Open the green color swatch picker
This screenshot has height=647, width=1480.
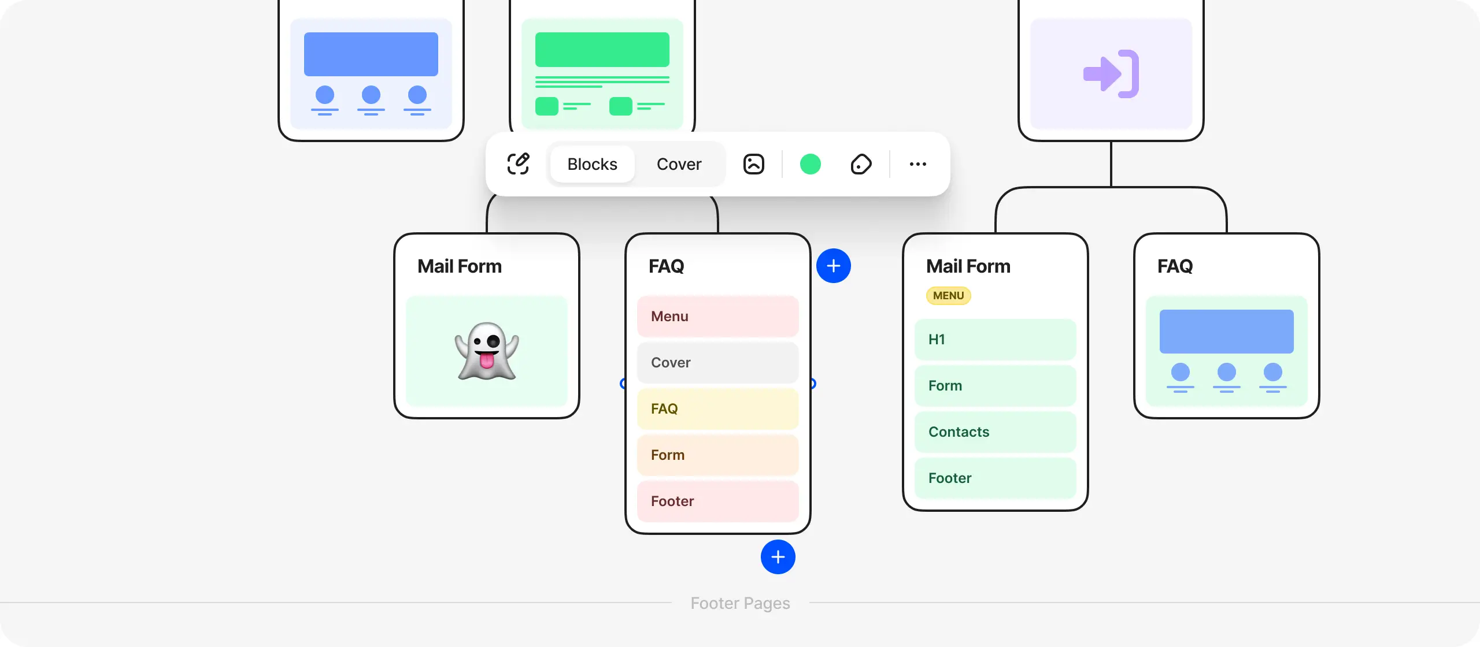pos(811,164)
